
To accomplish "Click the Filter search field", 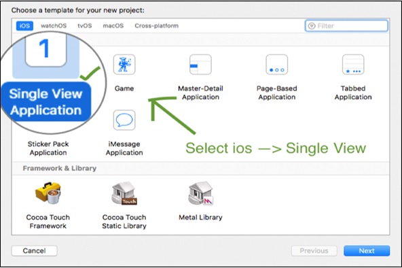I will coord(346,26).
